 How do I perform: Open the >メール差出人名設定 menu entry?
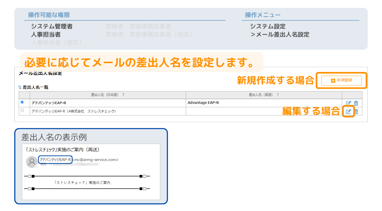pyautogui.click(x=280, y=35)
